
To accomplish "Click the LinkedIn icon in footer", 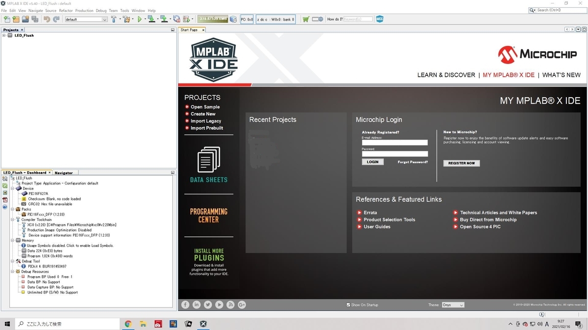I will [196, 305].
